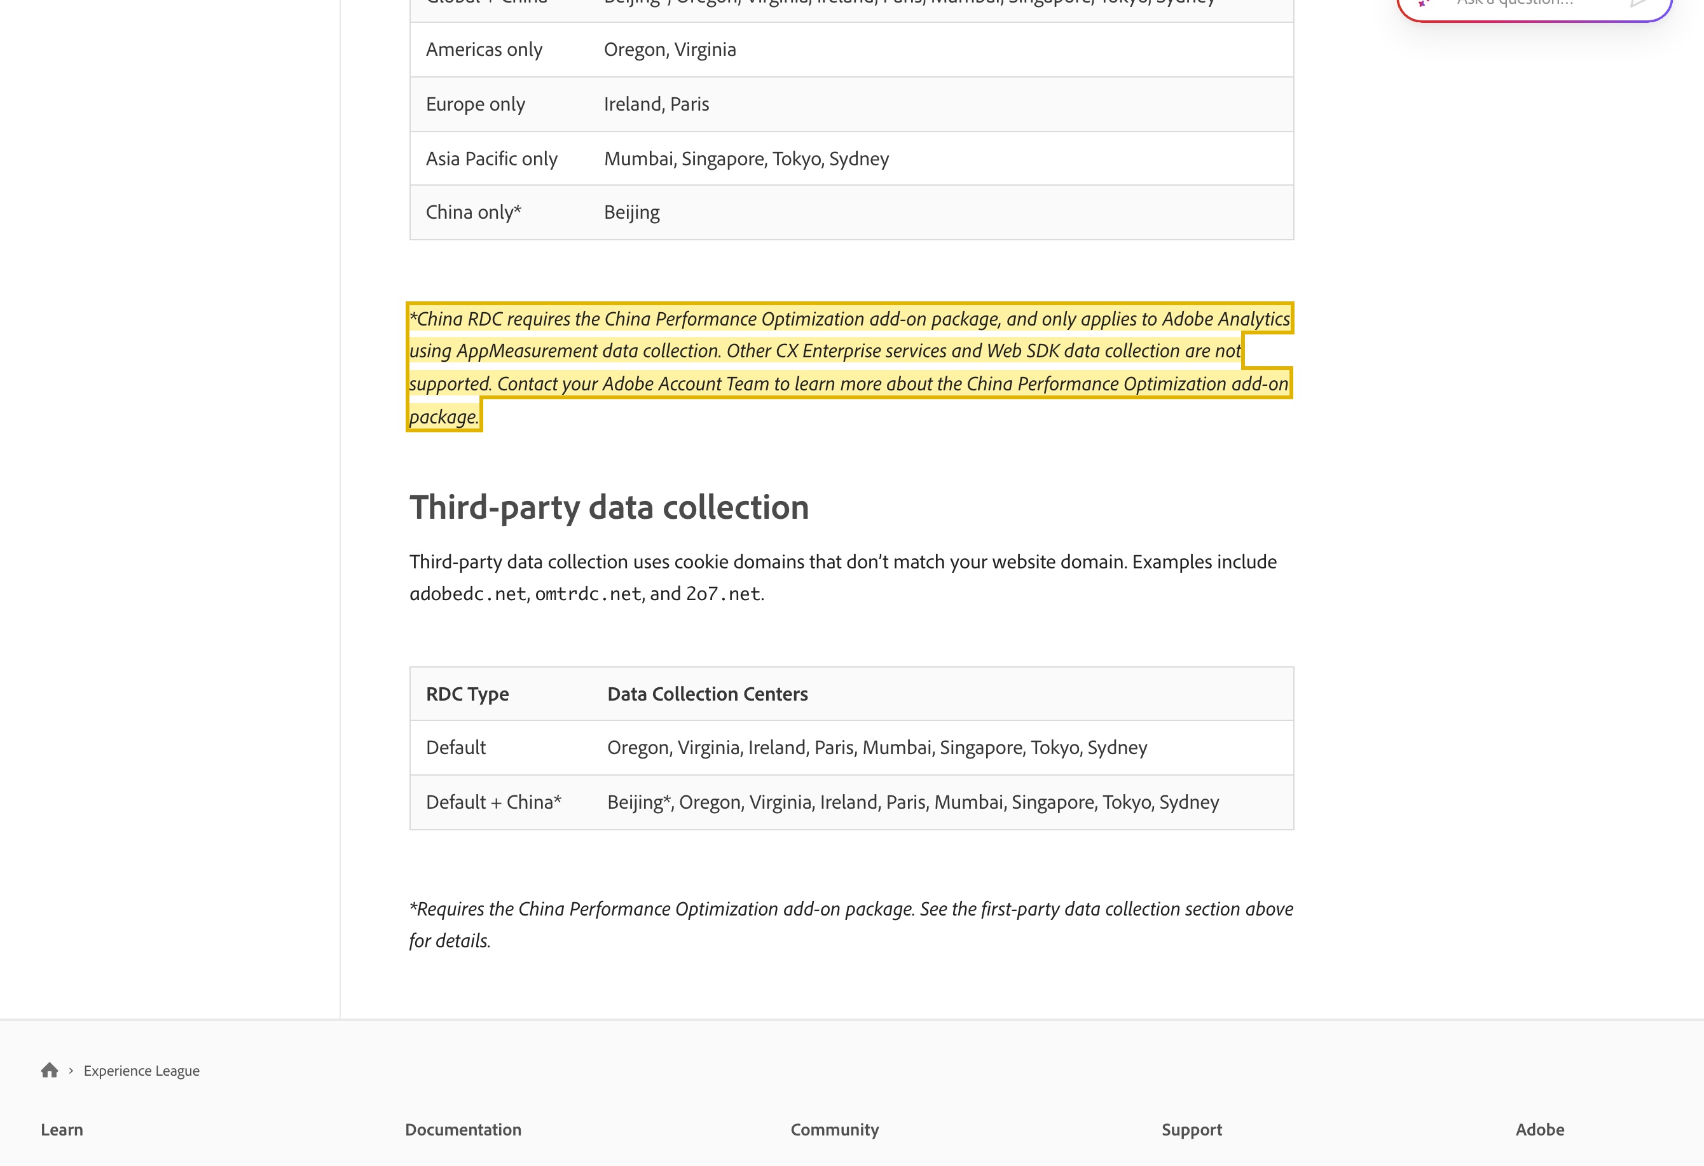Click the home icon in breadcrumb
This screenshot has width=1704, height=1166.
click(49, 1071)
